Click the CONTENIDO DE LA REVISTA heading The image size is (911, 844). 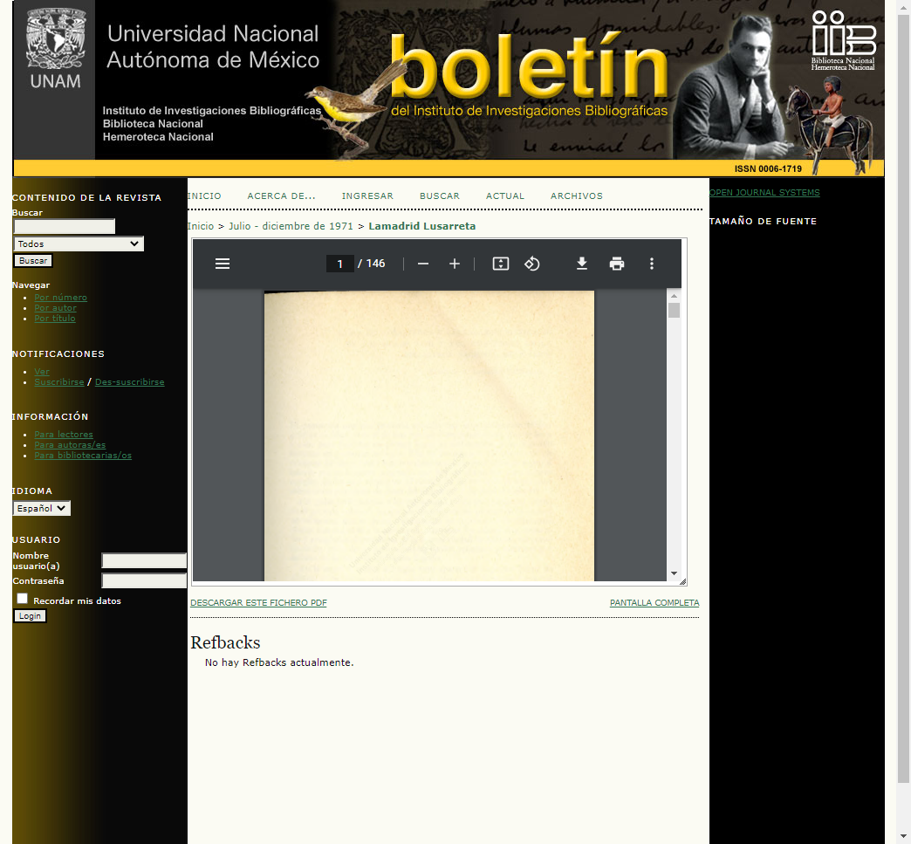(86, 197)
